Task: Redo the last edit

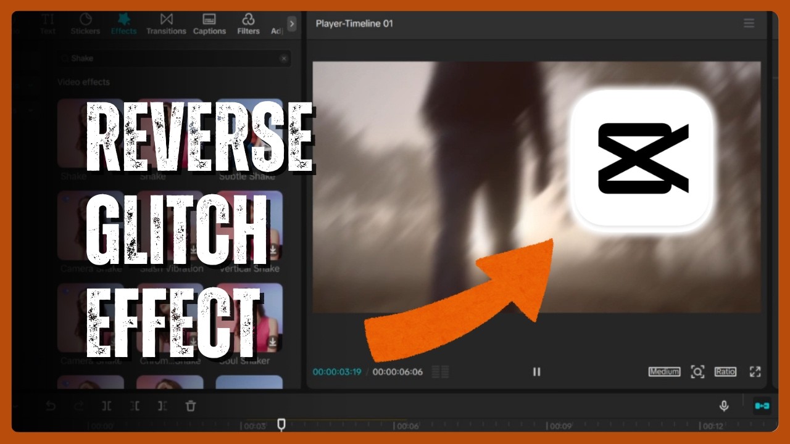Action: [78, 406]
